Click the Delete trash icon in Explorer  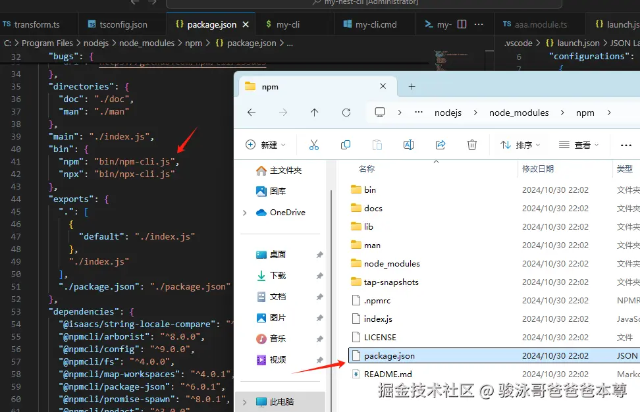(472, 145)
